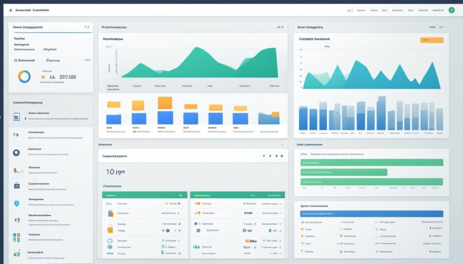463x264 pixels.
Task: Click the small circle toggle in the green area chart header
Action: coord(262,27)
